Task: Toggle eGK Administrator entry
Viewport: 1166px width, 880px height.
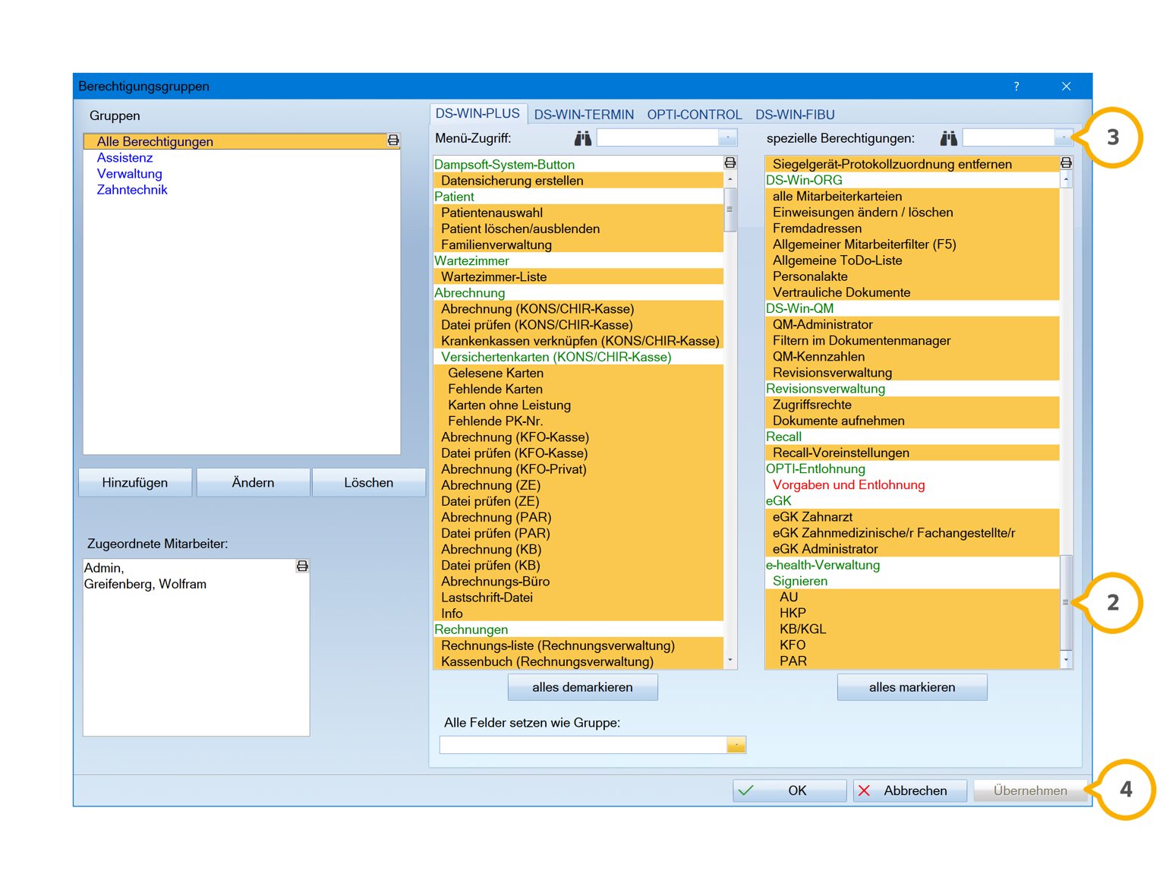Action: click(912, 549)
